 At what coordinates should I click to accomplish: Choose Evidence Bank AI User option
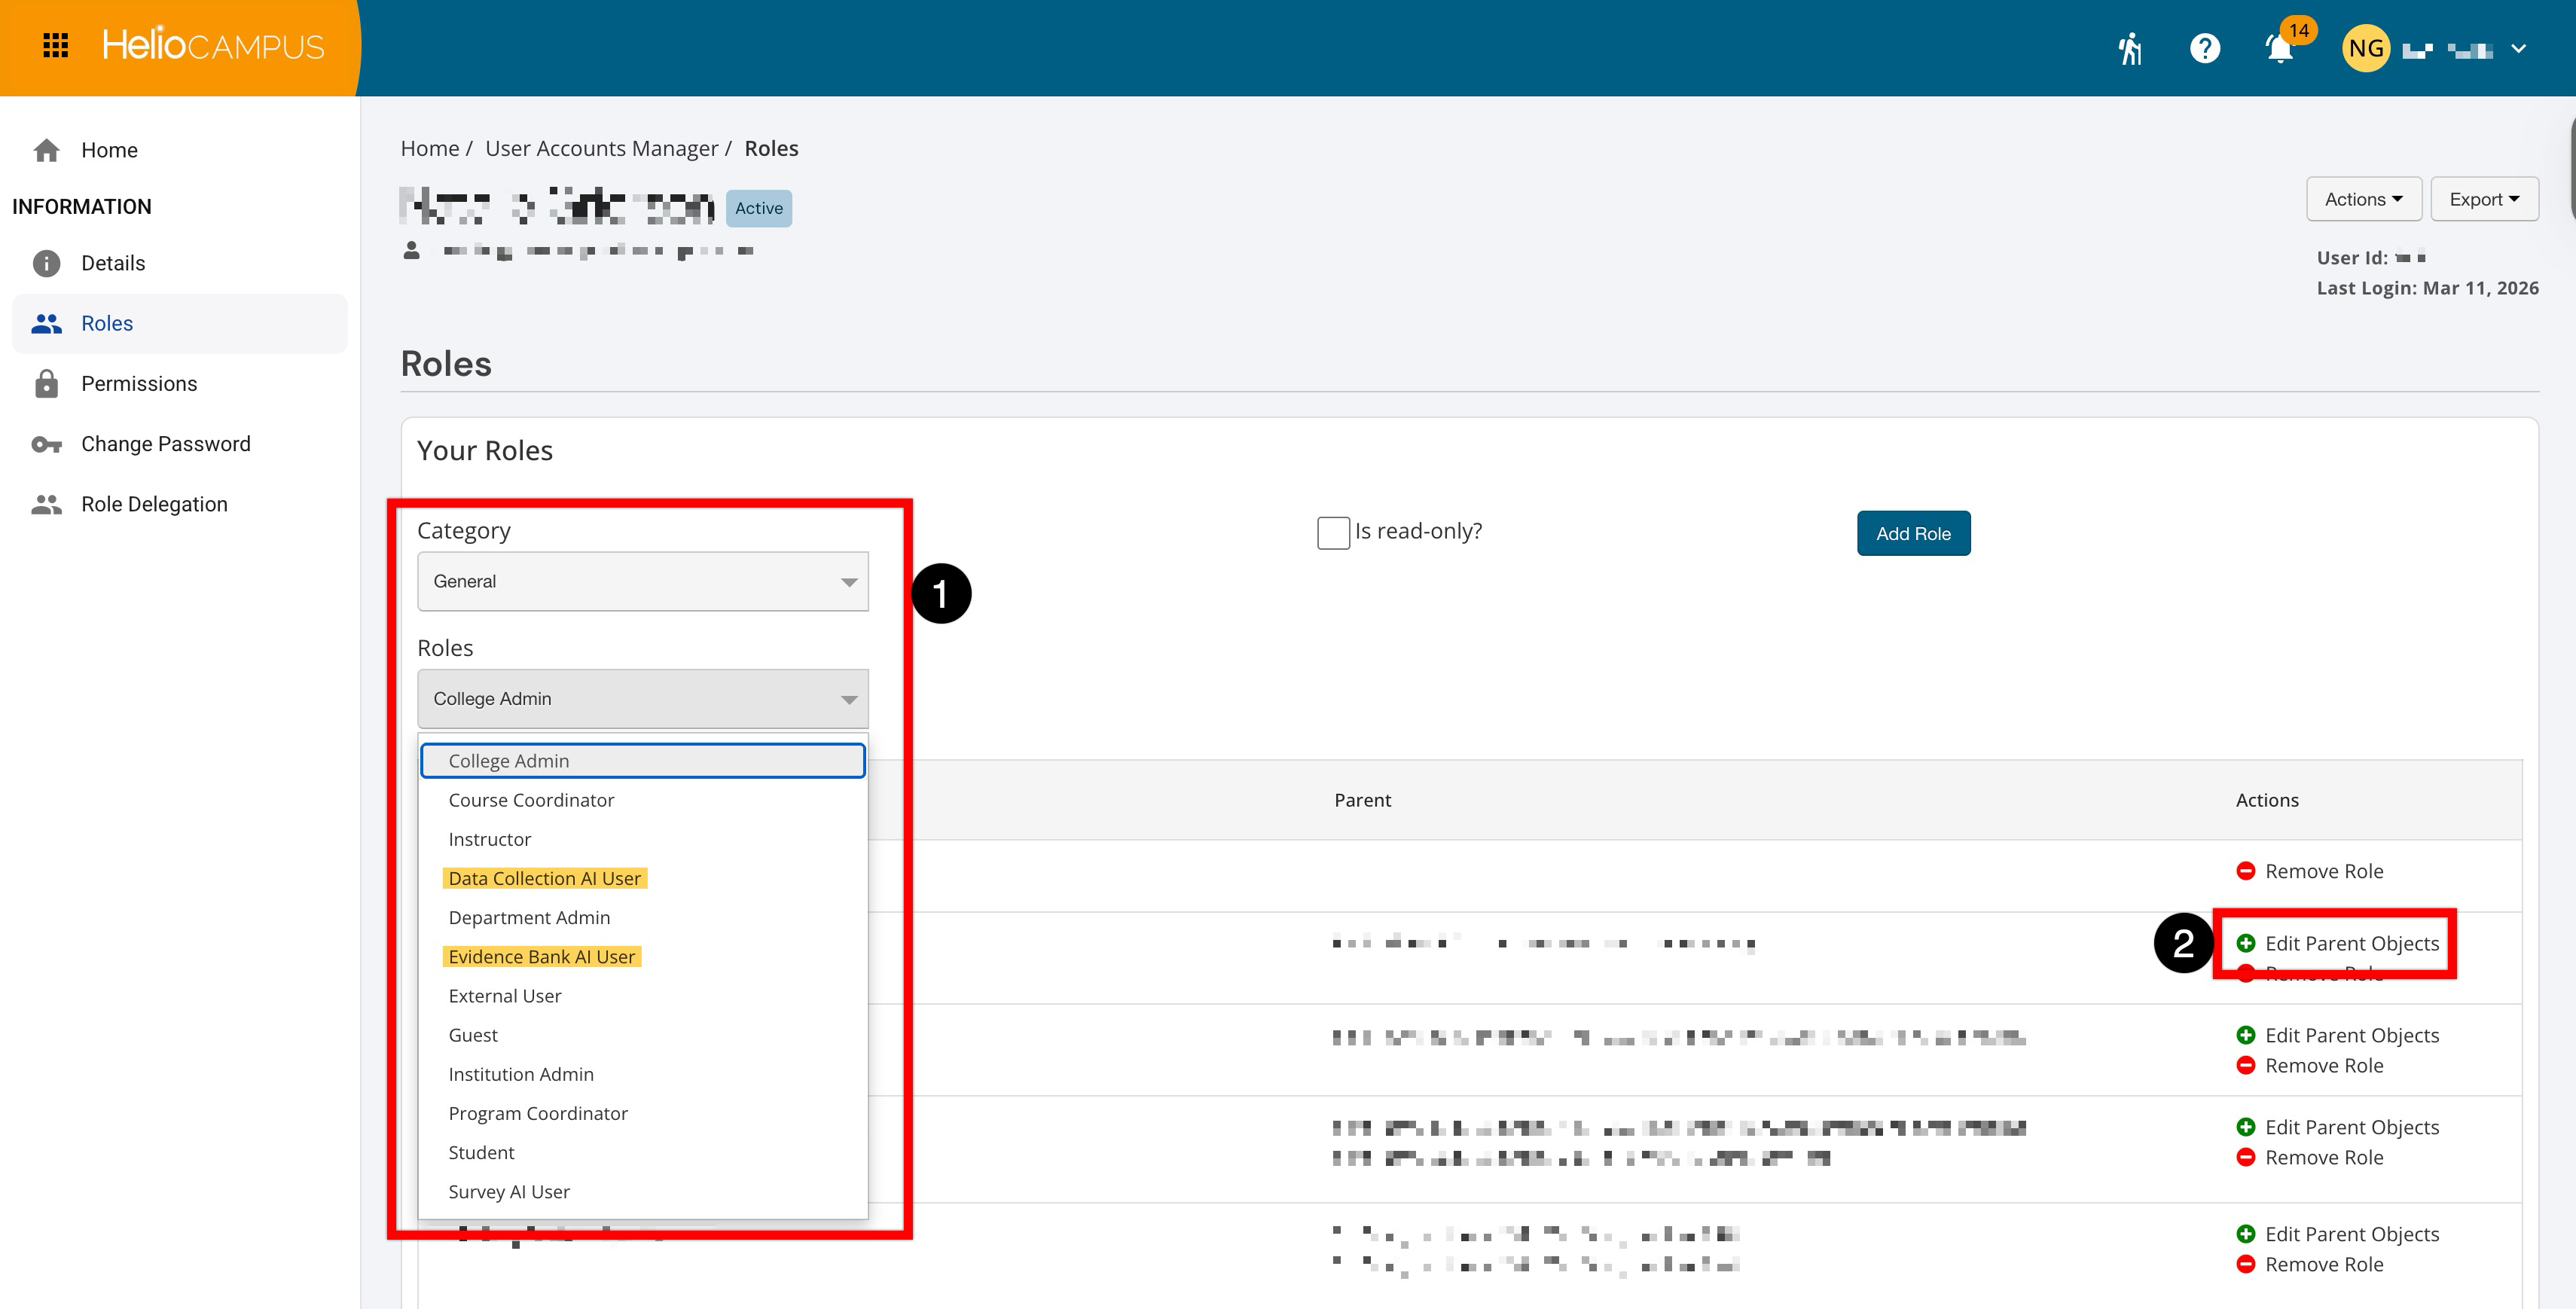coord(541,956)
